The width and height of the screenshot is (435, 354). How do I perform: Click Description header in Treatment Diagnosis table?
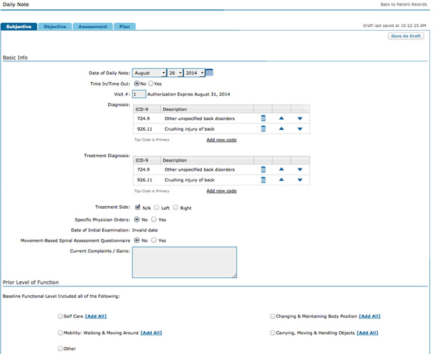(207, 160)
